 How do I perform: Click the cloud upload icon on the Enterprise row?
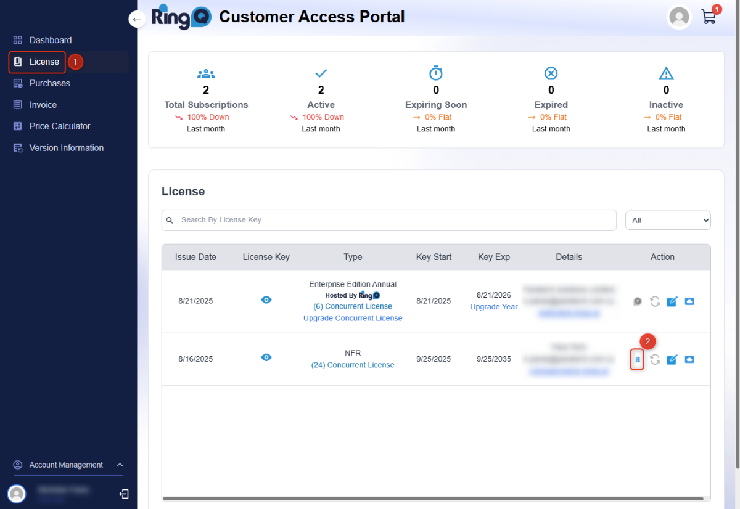pyautogui.click(x=689, y=301)
